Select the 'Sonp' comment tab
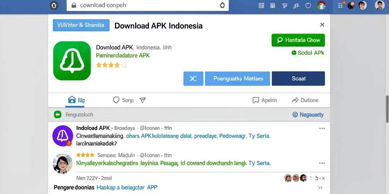The height and width of the screenshot is (194, 389). (123, 100)
